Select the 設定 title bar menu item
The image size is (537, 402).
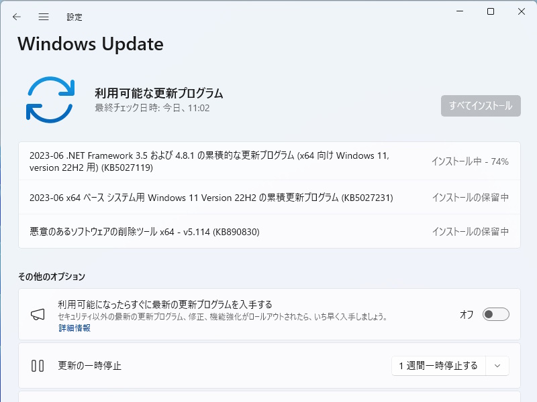click(x=75, y=17)
